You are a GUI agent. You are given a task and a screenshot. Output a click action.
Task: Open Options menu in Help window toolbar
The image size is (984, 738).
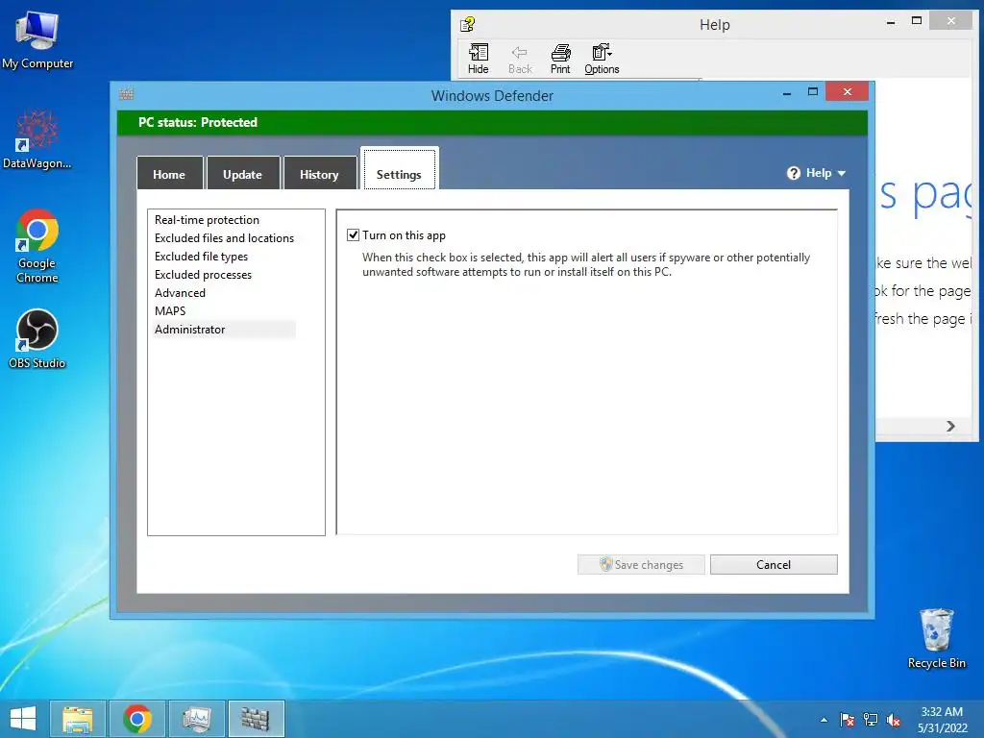point(602,59)
